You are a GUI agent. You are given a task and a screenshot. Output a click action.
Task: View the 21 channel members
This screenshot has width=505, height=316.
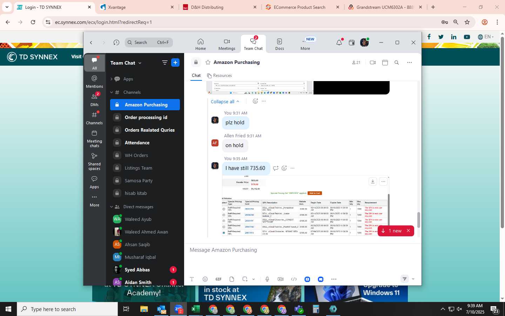click(x=356, y=62)
